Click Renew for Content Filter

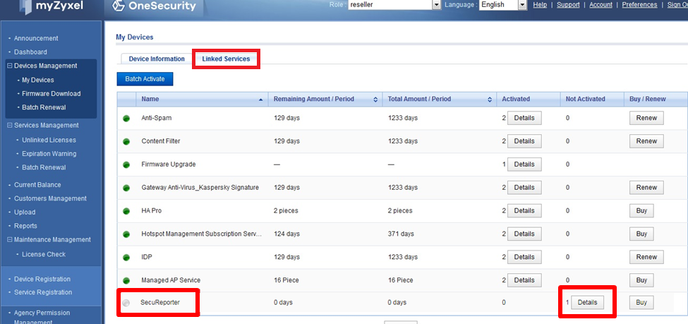click(646, 141)
